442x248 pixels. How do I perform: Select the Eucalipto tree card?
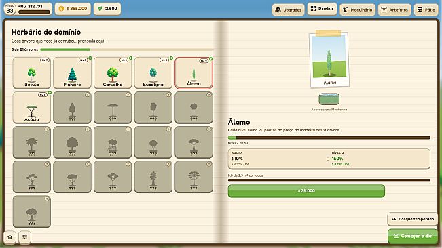(x=153, y=73)
